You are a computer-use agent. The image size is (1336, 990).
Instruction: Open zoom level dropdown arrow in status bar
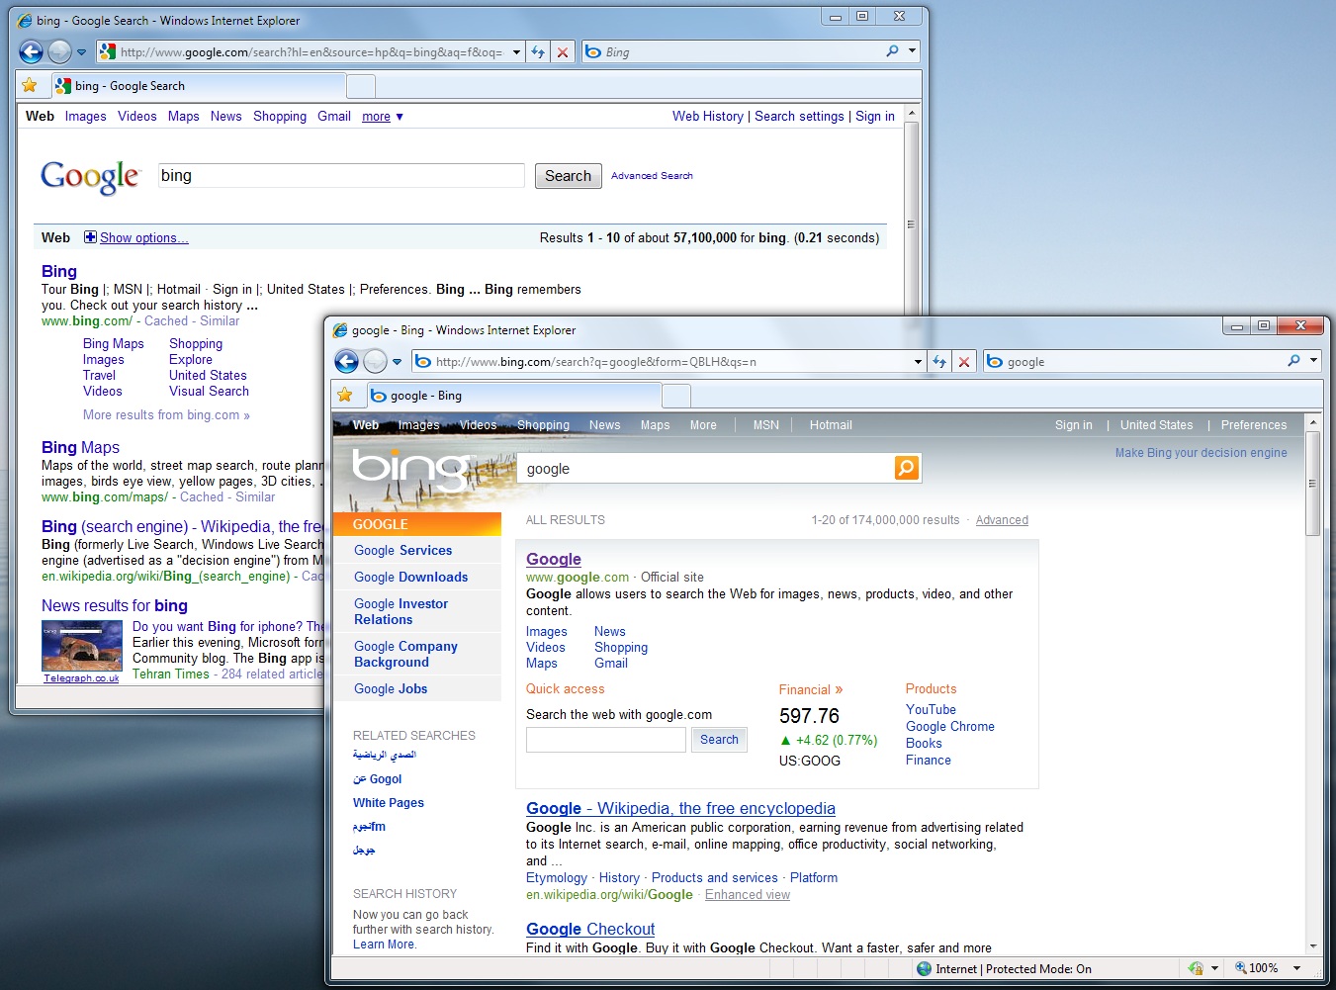pyautogui.click(x=1296, y=968)
